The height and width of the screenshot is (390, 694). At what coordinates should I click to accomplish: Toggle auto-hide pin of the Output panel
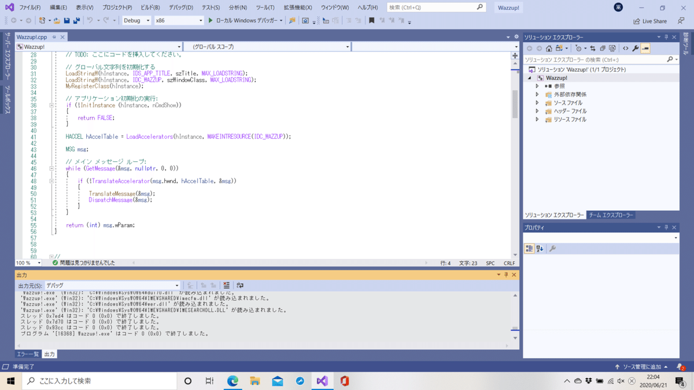pyautogui.click(x=506, y=275)
